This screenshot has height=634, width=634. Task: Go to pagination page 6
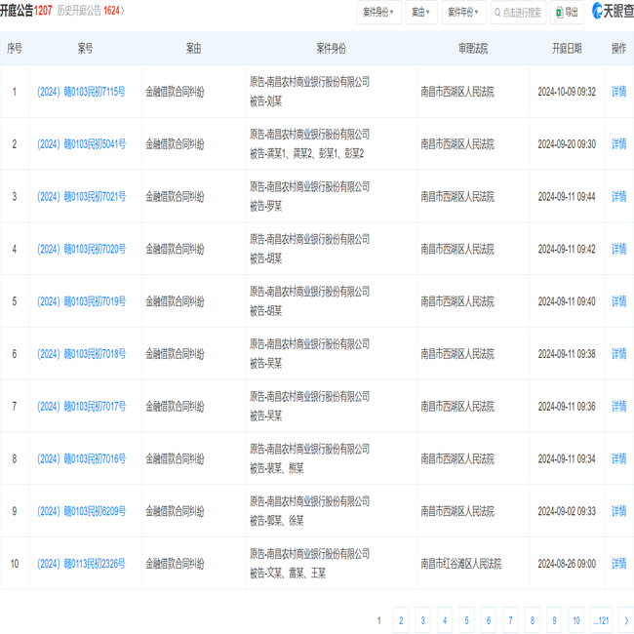point(489,620)
